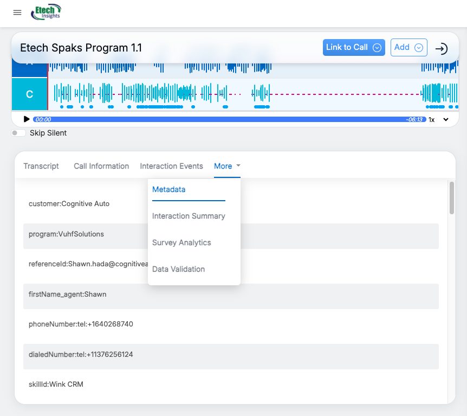Screen dimensions: 467x416
Task: Open the hamburger navigation menu
Action: (17, 12)
